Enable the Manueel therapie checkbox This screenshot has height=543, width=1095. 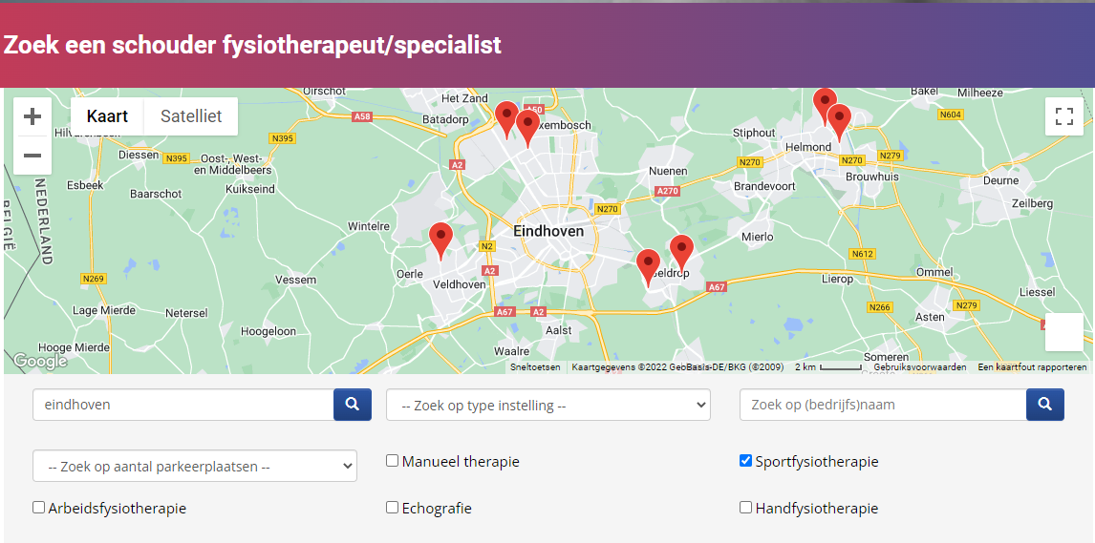(392, 461)
